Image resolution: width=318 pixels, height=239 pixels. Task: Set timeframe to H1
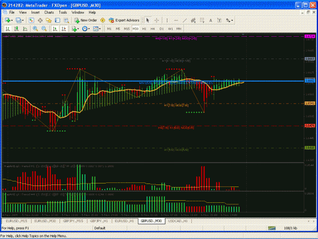coord(144,29)
